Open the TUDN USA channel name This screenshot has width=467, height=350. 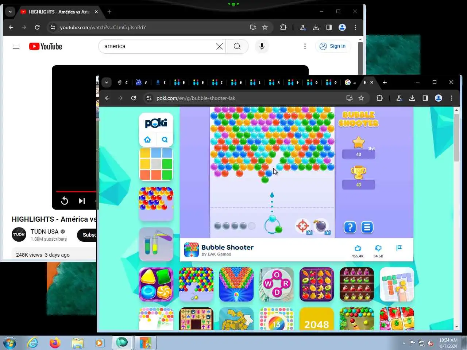pyautogui.click(x=45, y=232)
